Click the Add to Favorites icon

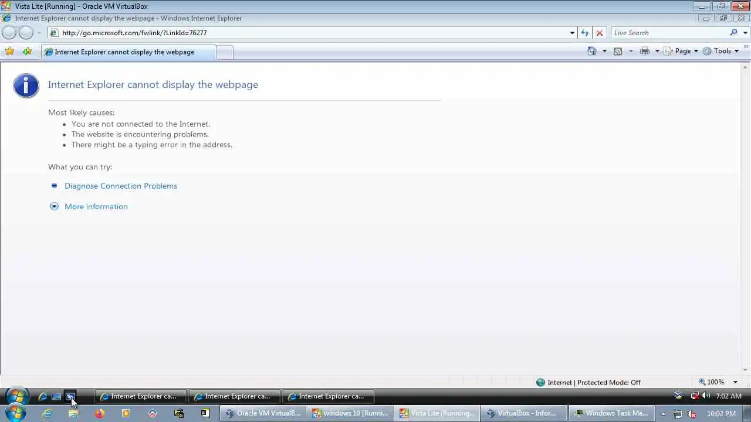[27, 52]
